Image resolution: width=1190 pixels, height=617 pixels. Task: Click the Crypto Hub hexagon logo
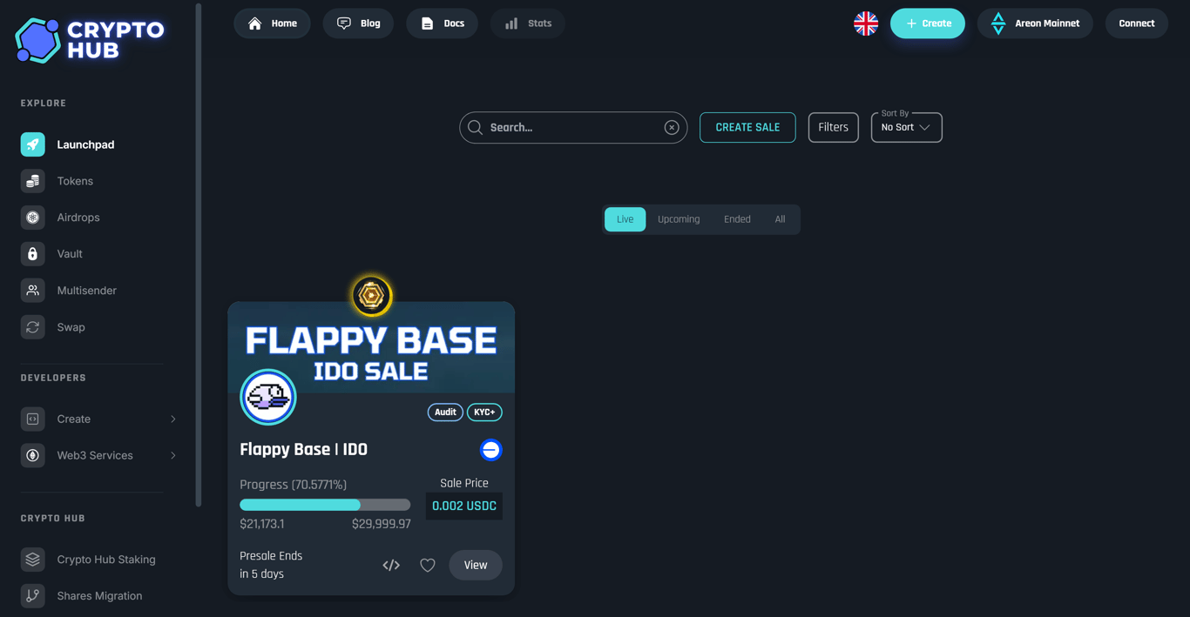point(37,40)
